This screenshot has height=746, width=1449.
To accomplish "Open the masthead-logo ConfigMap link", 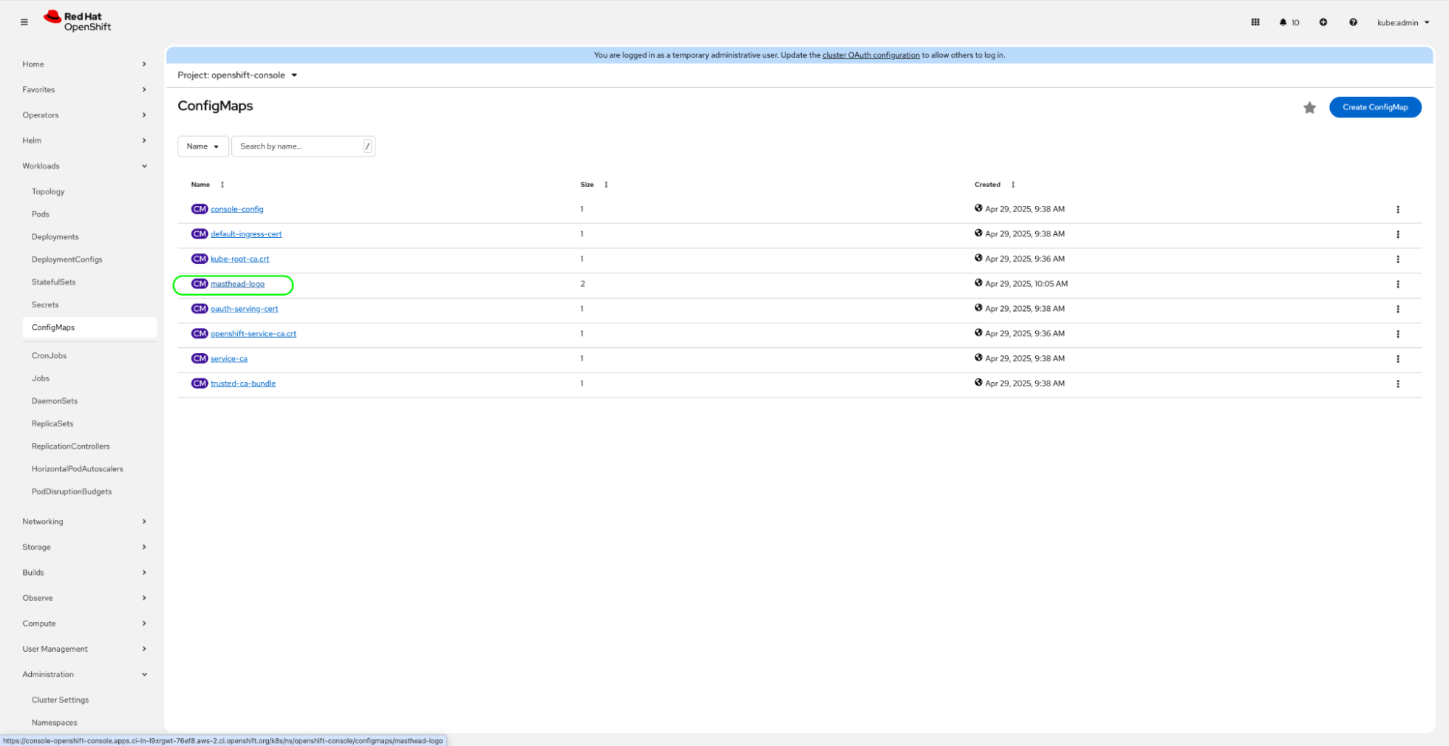I will coord(237,284).
